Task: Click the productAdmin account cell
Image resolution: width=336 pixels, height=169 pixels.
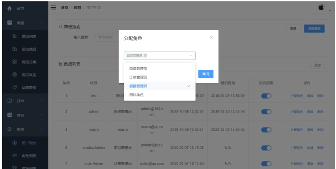Action: [x=94, y=148]
